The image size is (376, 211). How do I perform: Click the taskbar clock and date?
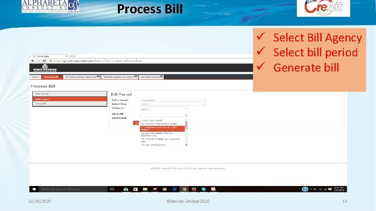(339, 189)
